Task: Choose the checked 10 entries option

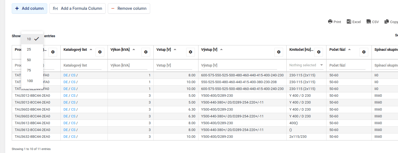Action: pos(32,39)
